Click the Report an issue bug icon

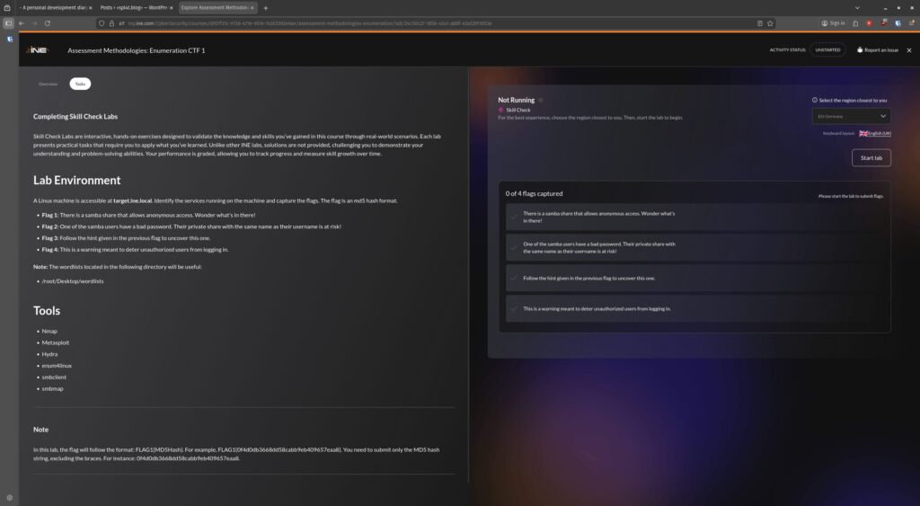tap(860, 50)
